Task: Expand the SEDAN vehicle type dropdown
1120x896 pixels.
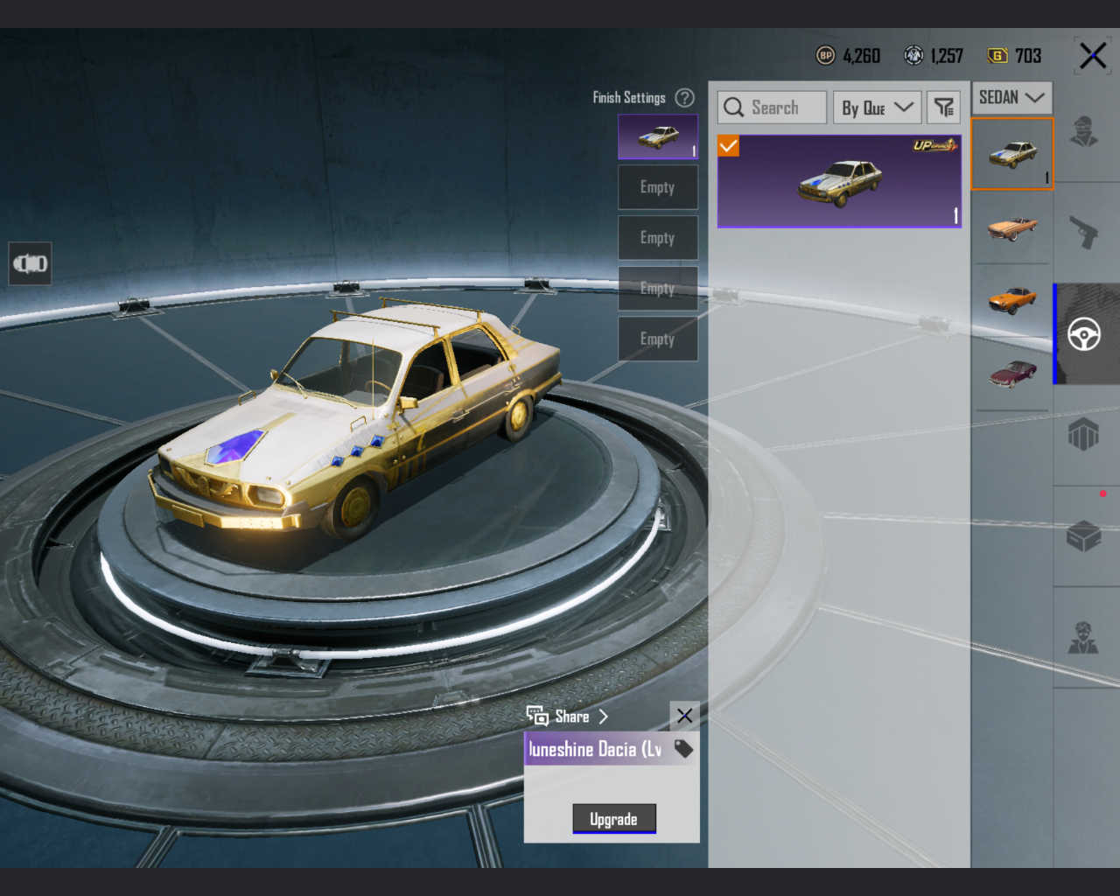Action: [x=1011, y=97]
